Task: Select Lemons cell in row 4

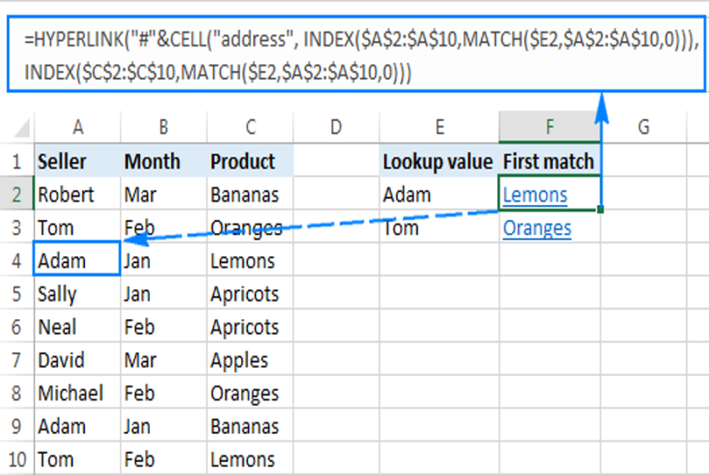Action: [x=250, y=261]
